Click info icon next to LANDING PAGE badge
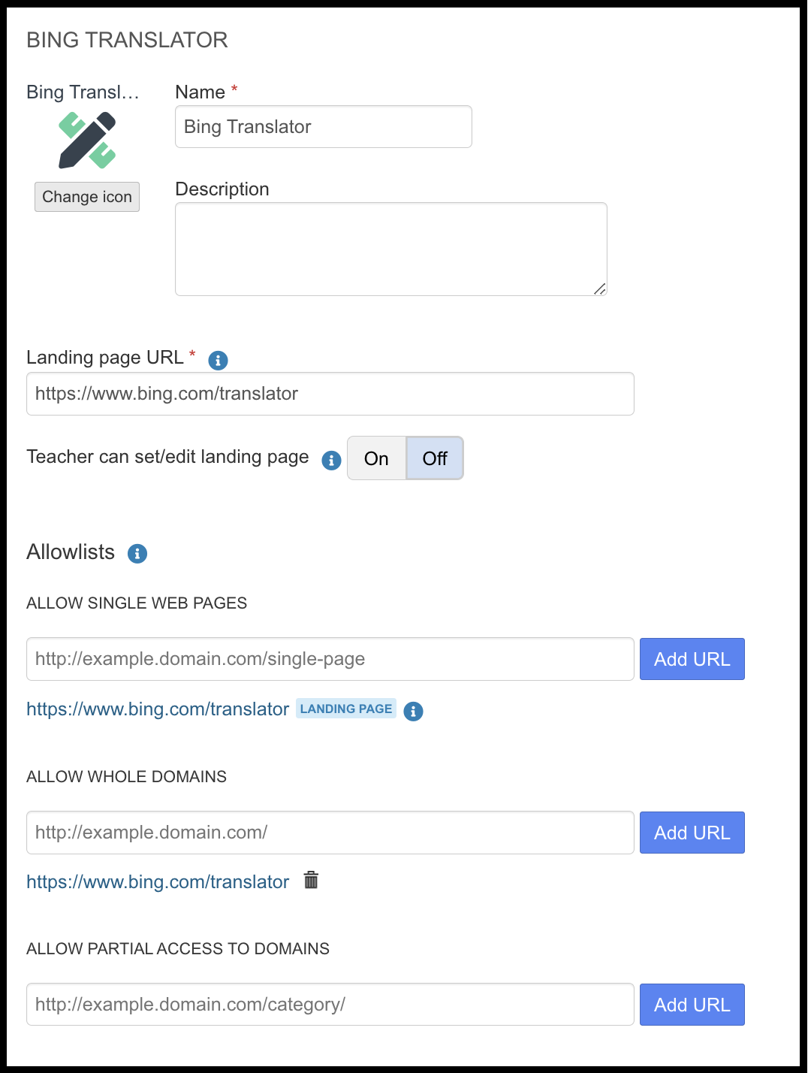 point(413,711)
